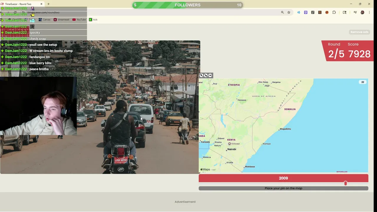Click the chat message 'peace brotha'
377x212 pixels.
(39, 69)
